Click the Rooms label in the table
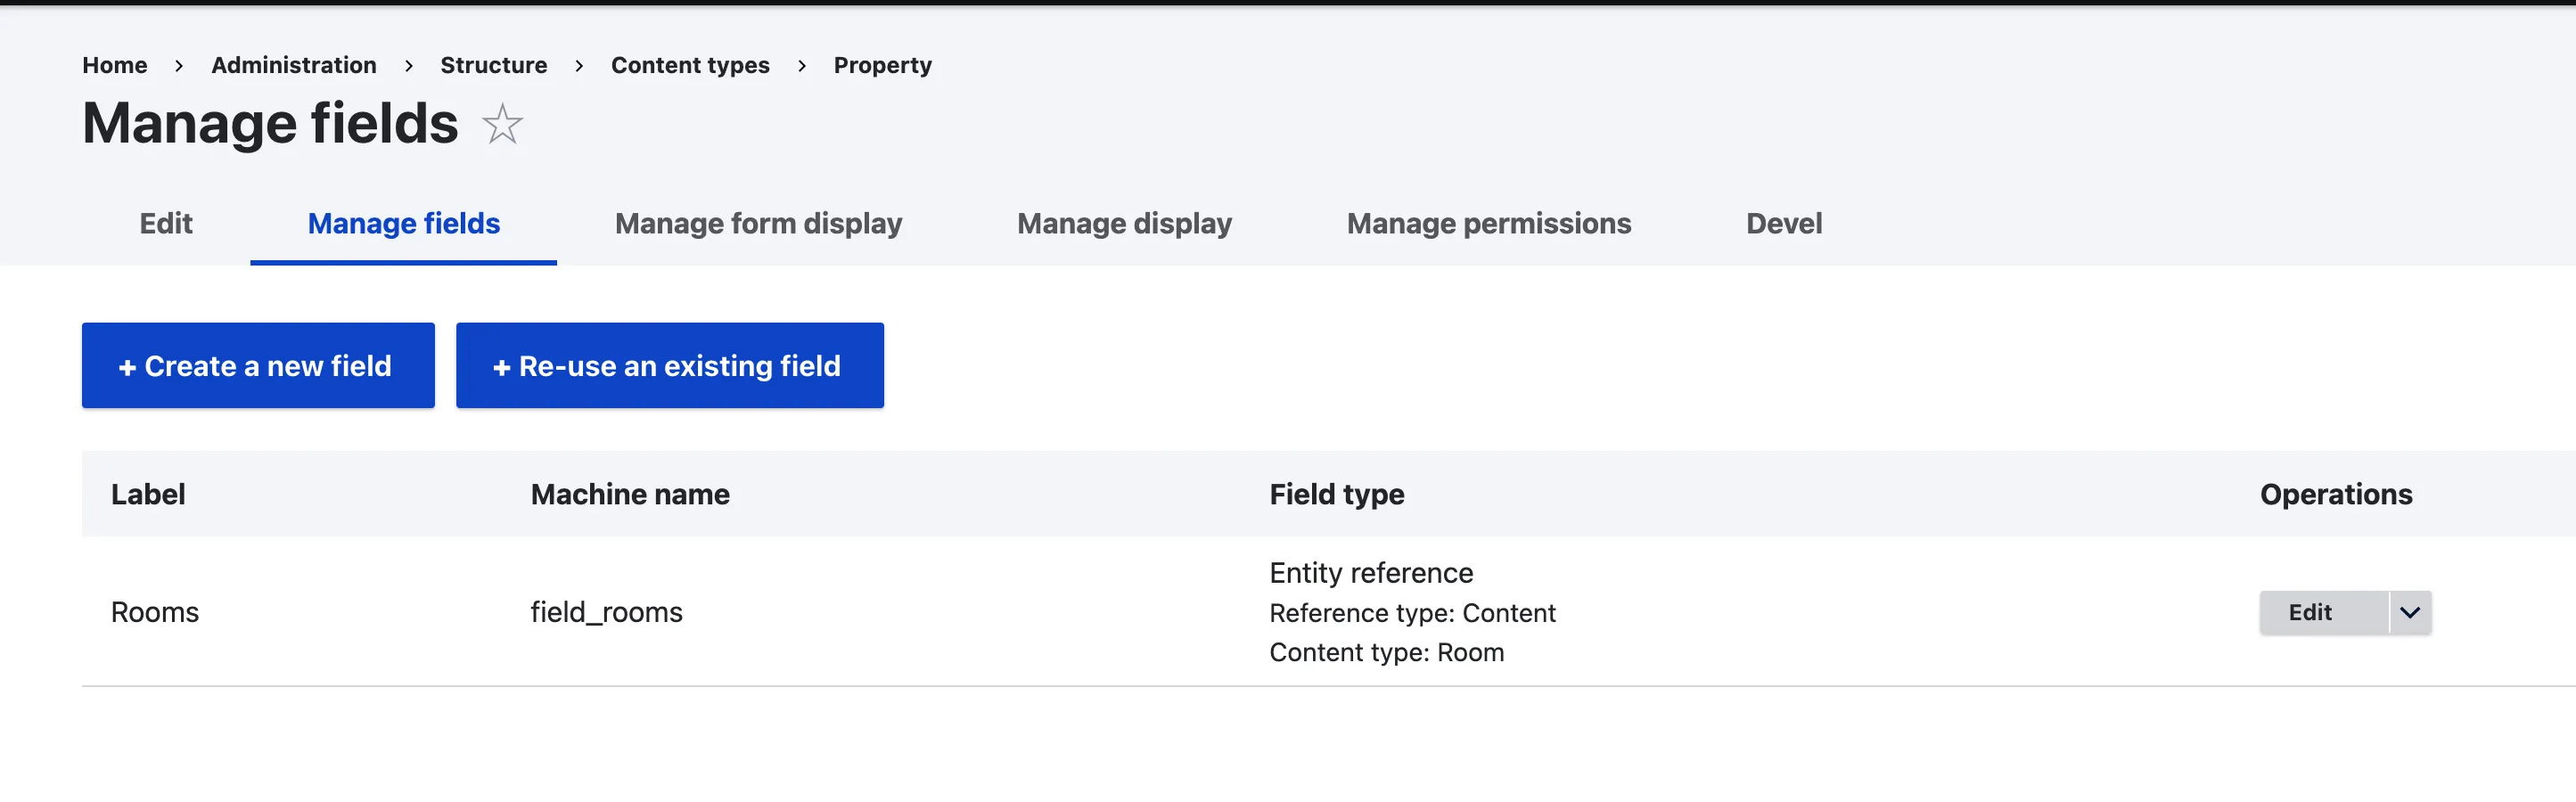Screen dimensions: 2576x802 click(155, 612)
